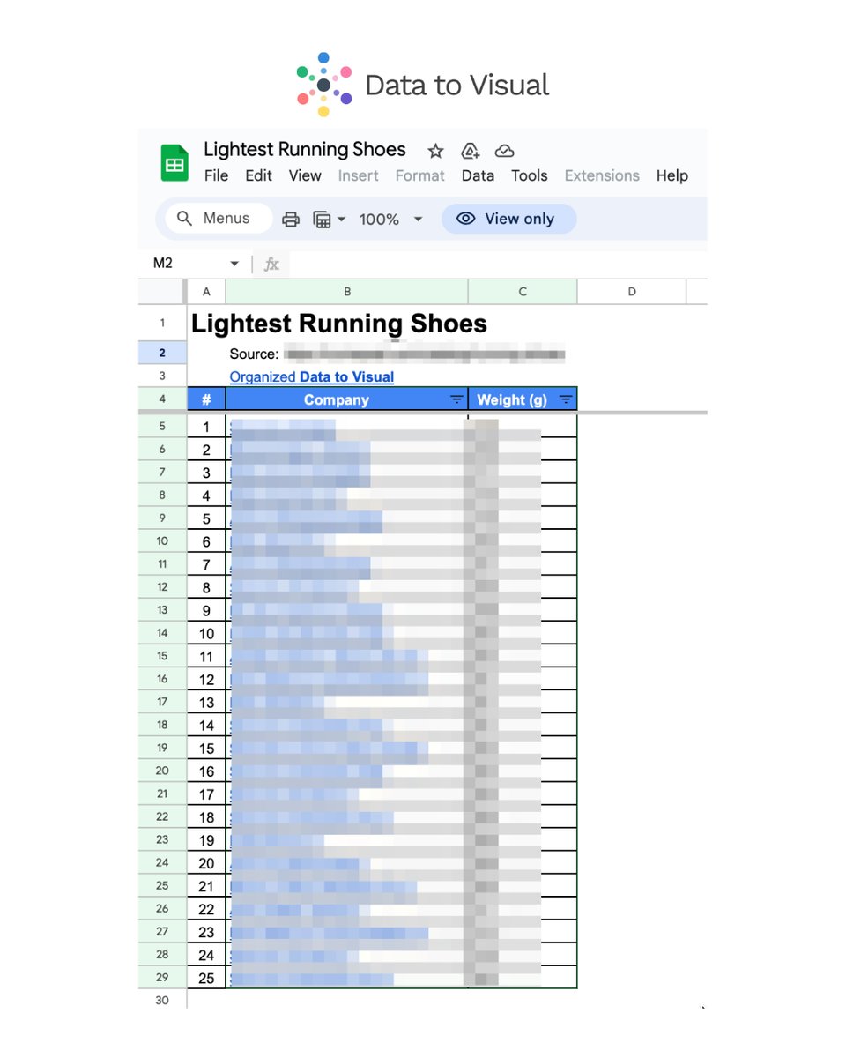Image resolution: width=846 pixels, height=1058 pixels.
Task: Click the Organized Data to Visual link
Action: (x=312, y=376)
